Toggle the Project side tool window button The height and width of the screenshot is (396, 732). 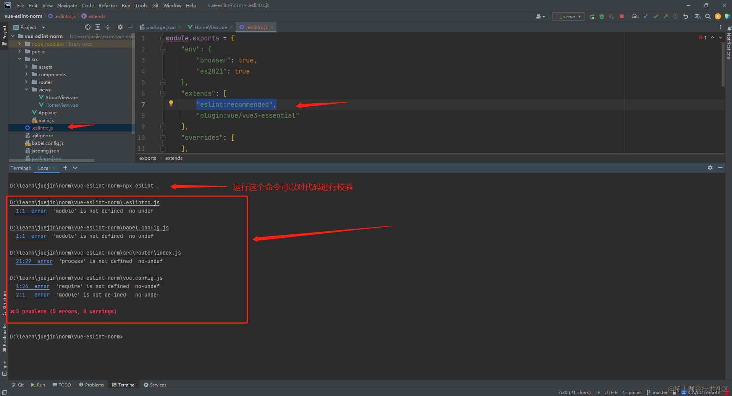coord(4,35)
